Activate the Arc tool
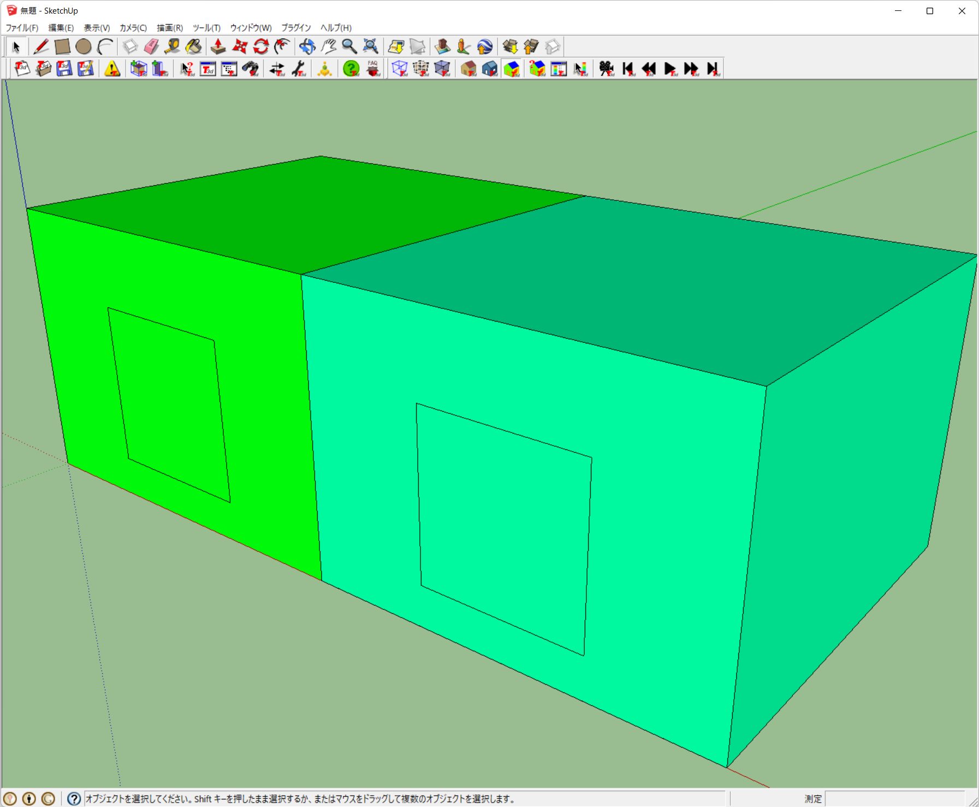Viewport: 979px width, 807px height. tap(105, 47)
